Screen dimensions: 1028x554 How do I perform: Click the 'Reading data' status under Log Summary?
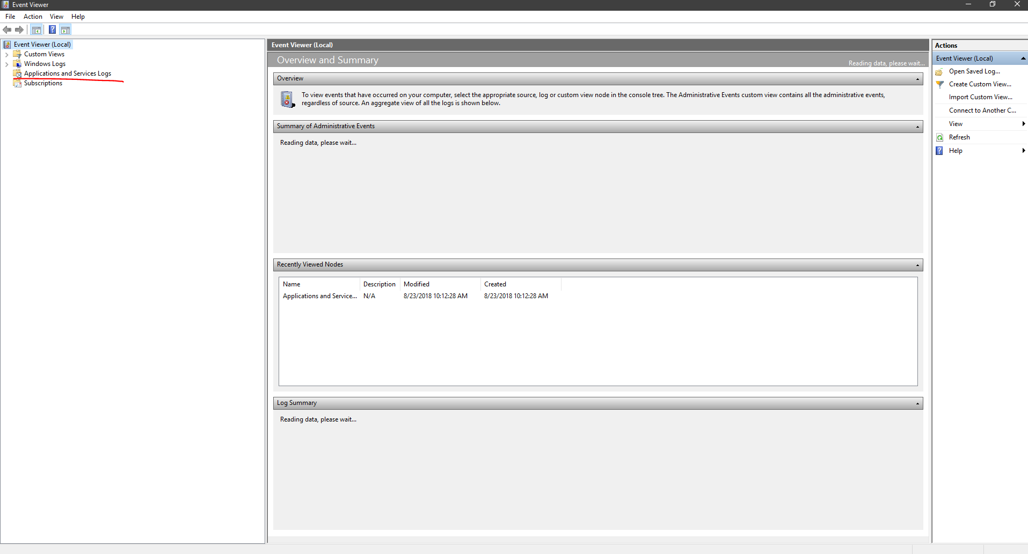(318, 419)
